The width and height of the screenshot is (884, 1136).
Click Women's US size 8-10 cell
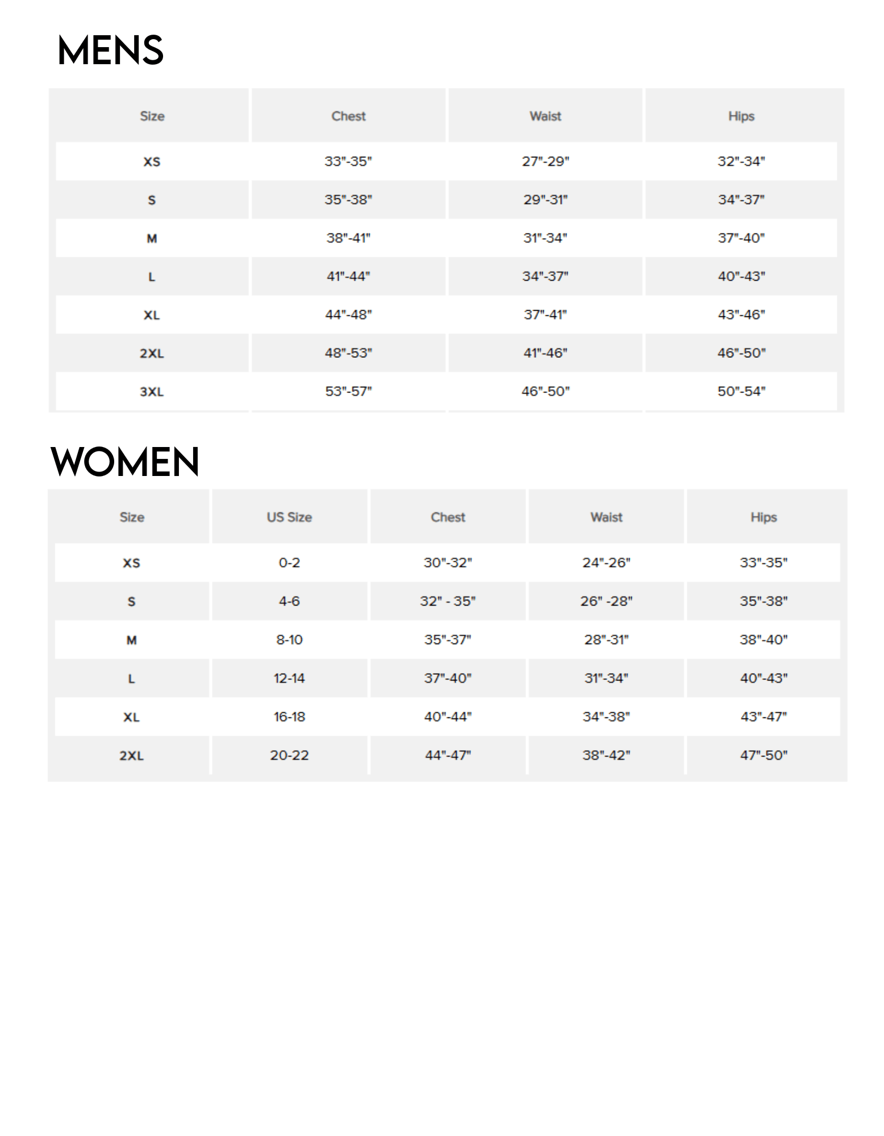point(289,640)
